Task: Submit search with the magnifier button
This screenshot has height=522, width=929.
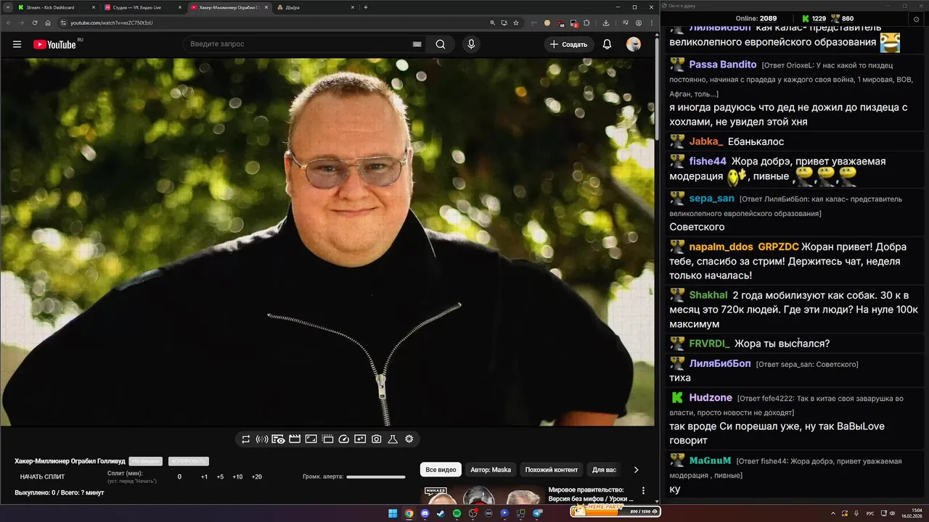Action: click(441, 44)
